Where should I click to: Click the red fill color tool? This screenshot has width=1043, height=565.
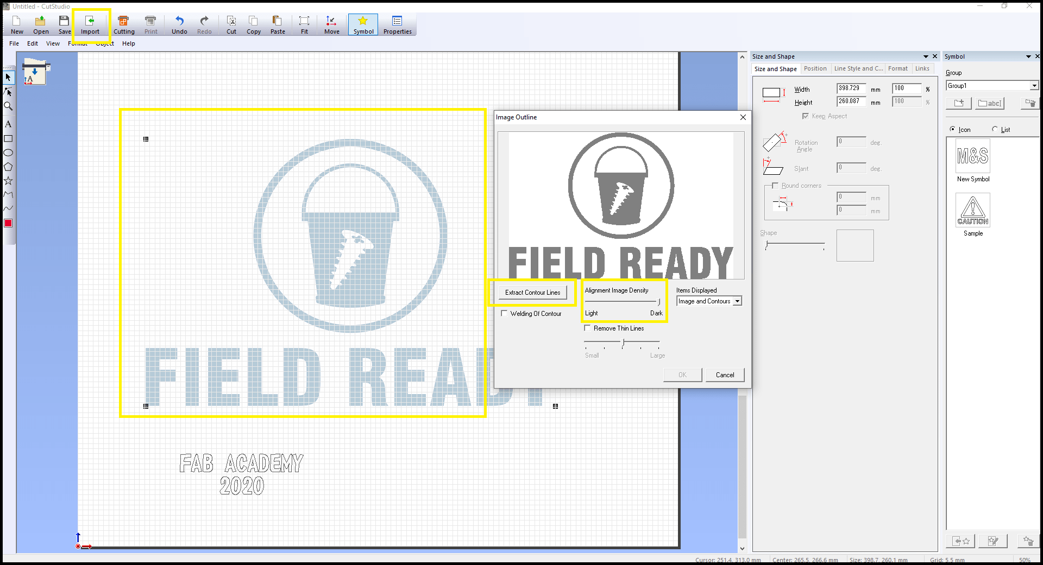click(x=8, y=223)
